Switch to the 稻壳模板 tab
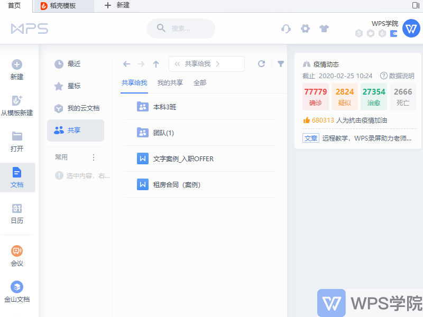This screenshot has height=317, width=423. 63,6
